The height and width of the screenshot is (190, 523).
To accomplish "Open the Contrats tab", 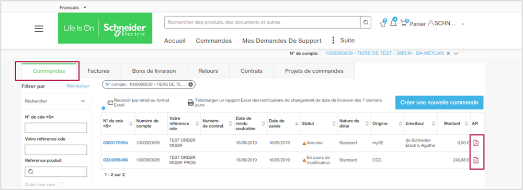I will (252, 71).
